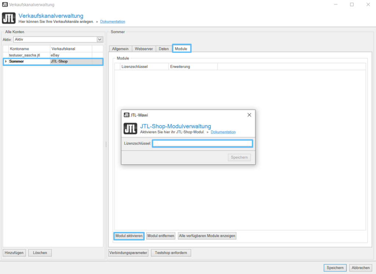Click the JTL logo in the main header

(x=9, y=18)
